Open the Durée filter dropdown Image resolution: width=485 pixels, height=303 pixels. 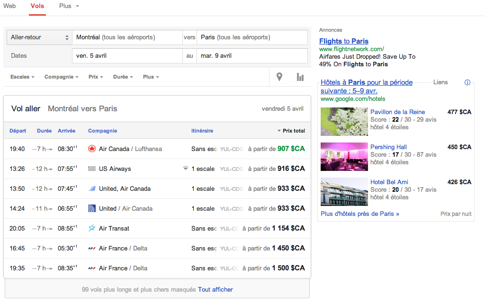click(123, 77)
